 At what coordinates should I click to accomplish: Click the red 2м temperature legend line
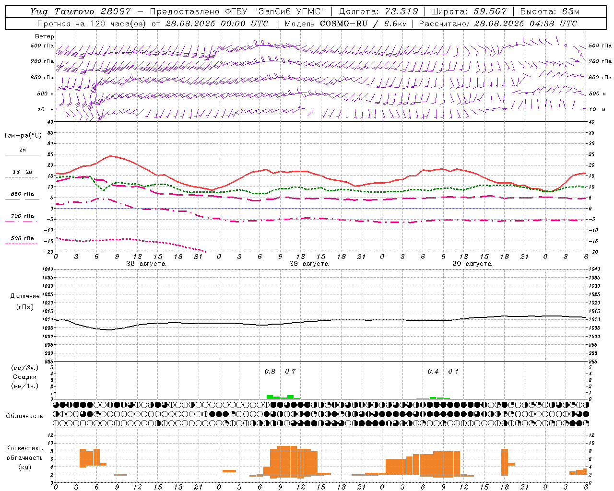click(x=22, y=155)
